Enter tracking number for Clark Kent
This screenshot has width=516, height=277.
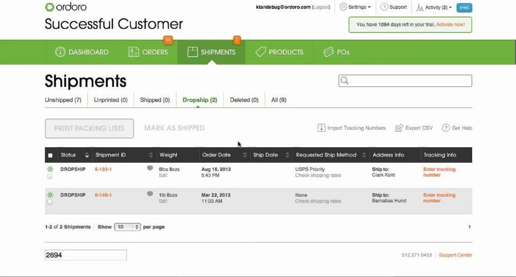(439, 172)
